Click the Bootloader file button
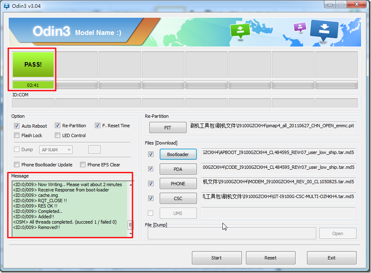The image size is (371, 273). click(178, 154)
